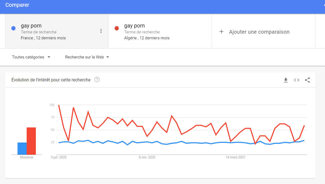325x184 pixels.
Task: Click the 14 mars 2021 date label
Action: [x=235, y=157]
